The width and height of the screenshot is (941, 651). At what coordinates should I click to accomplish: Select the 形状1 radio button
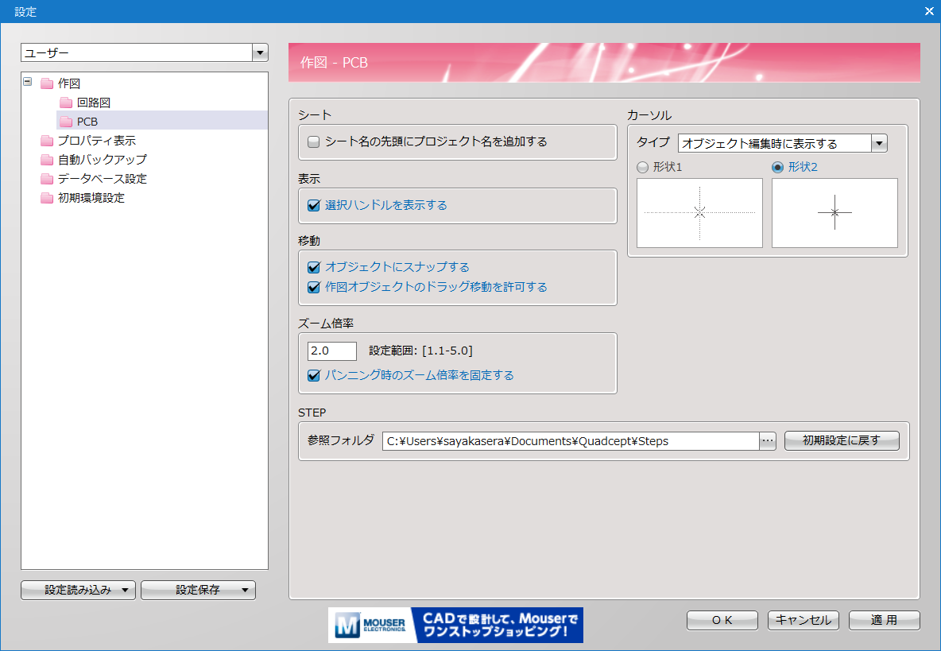pos(643,168)
